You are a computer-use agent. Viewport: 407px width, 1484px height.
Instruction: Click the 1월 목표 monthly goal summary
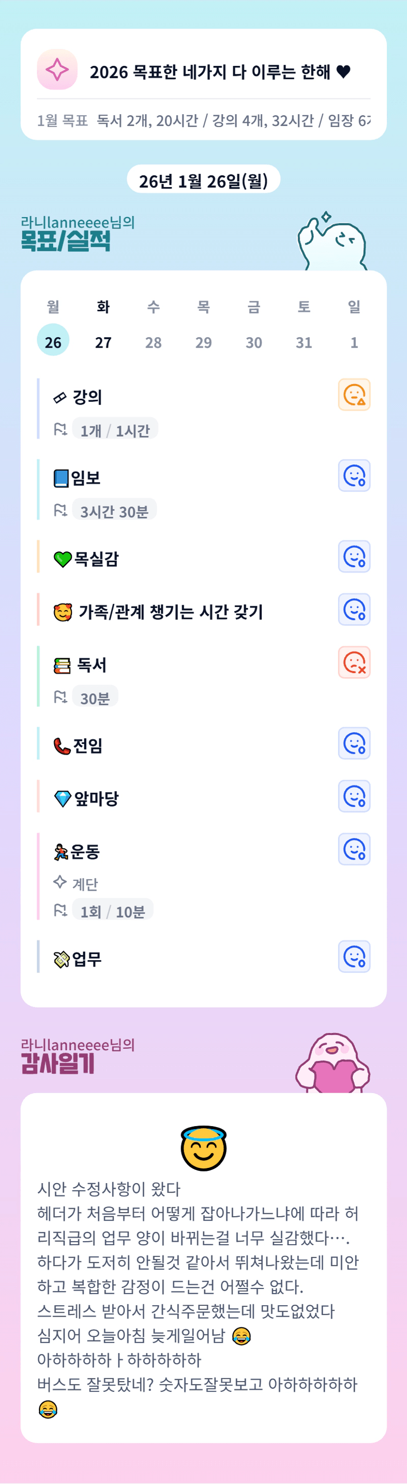203,121
